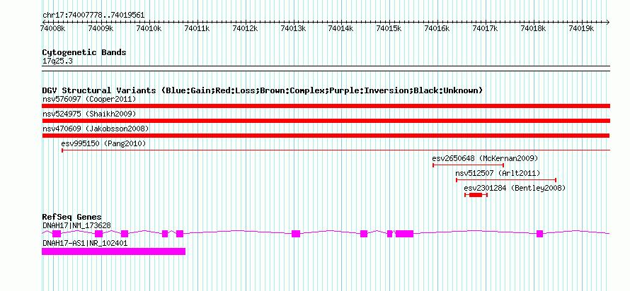Click the chr17:74007778..74019561 coordinate label

(93, 16)
